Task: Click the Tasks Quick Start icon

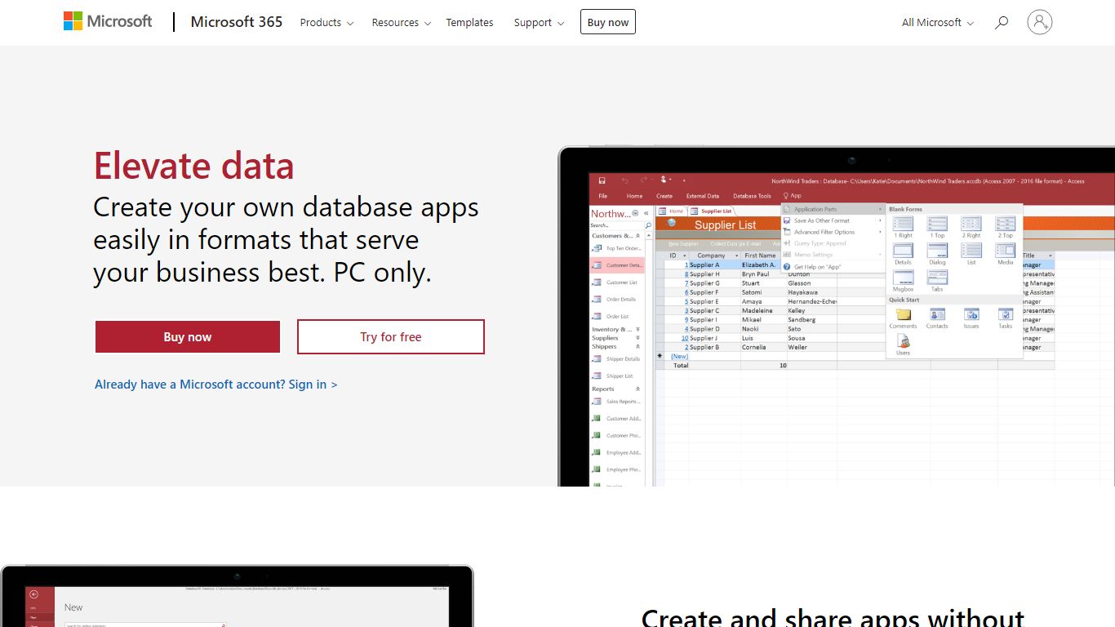Action: pyautogui.click(x=1006, y=318)
